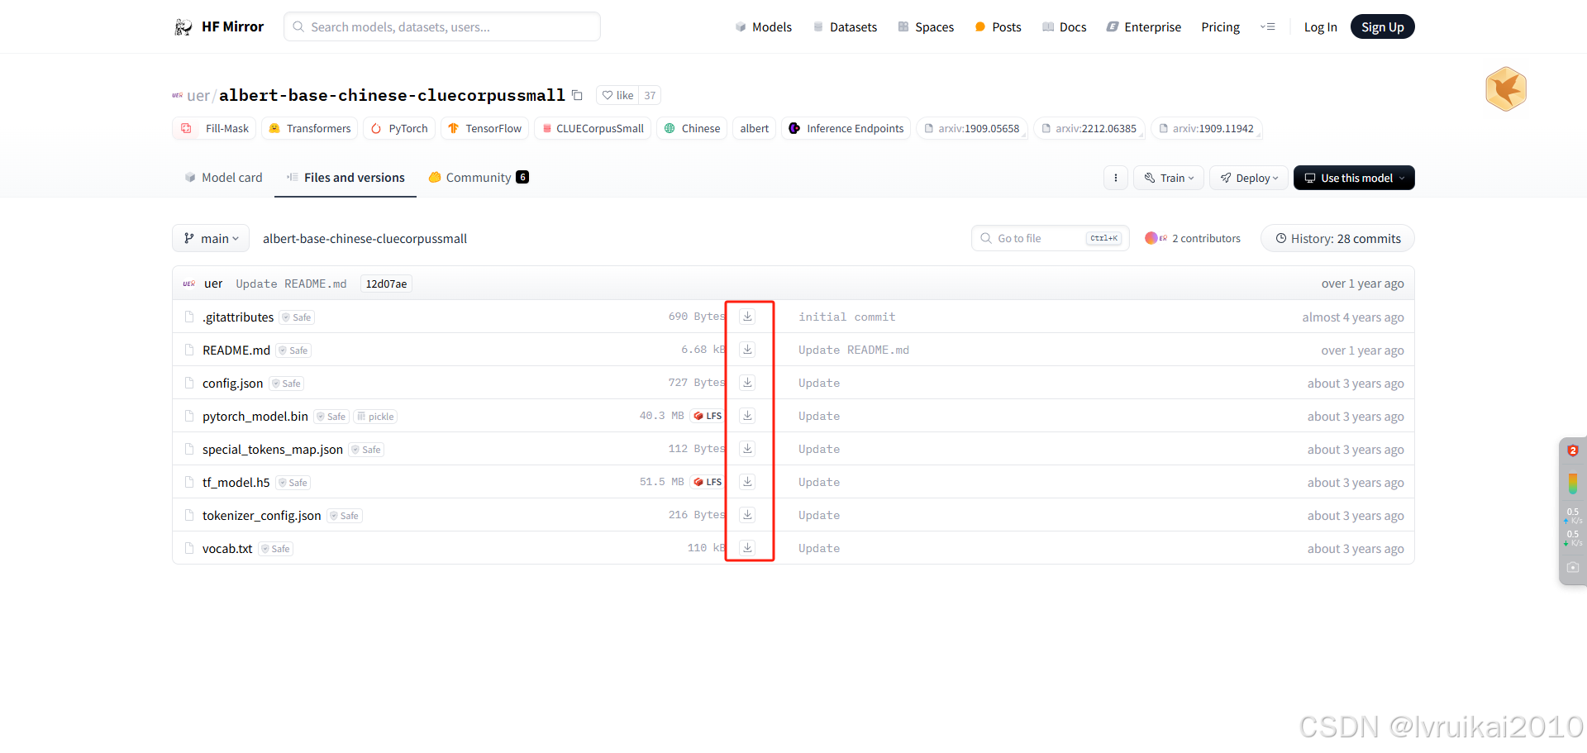Open the Chinese language tag
The height and width of the screenshot is (753, 1587).
tap(692, 128)
